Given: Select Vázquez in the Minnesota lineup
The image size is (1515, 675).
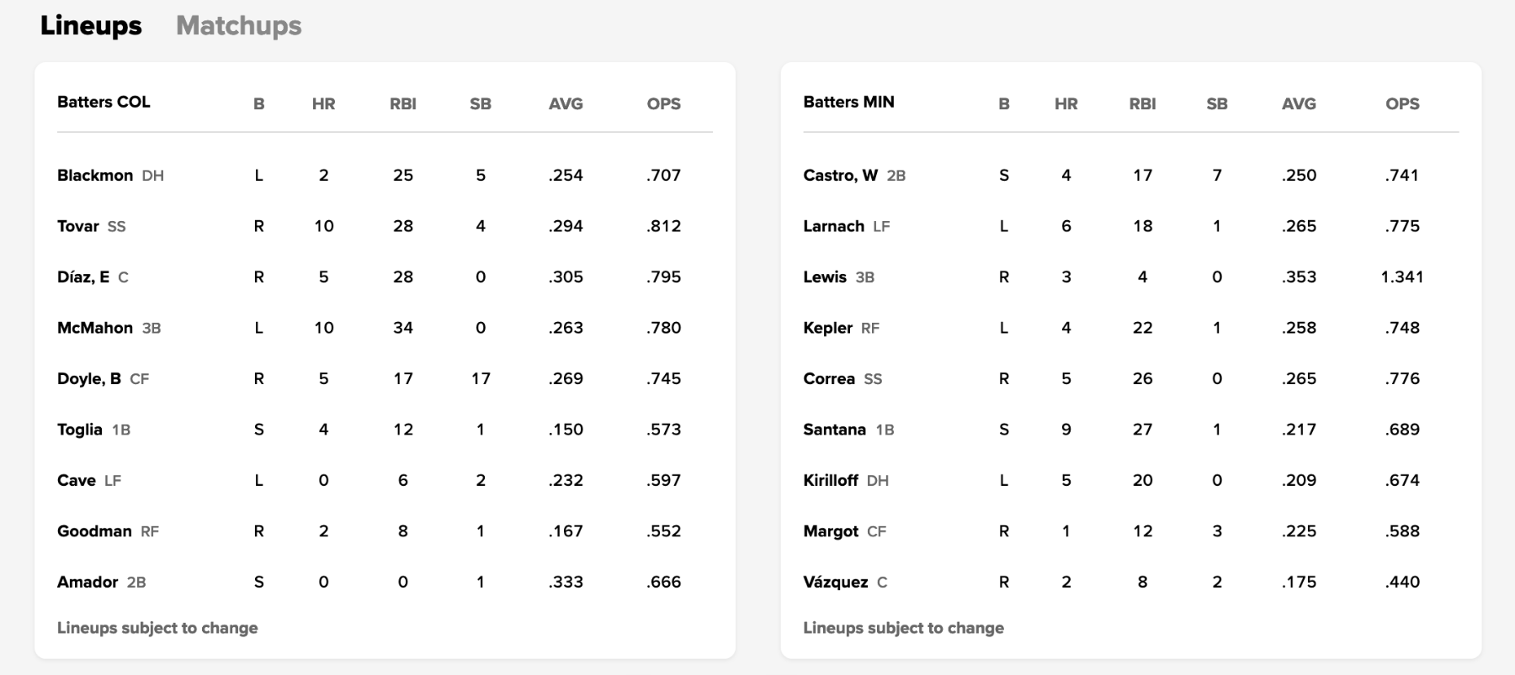Looking at the screenshot, I should (x=835, y=583).
